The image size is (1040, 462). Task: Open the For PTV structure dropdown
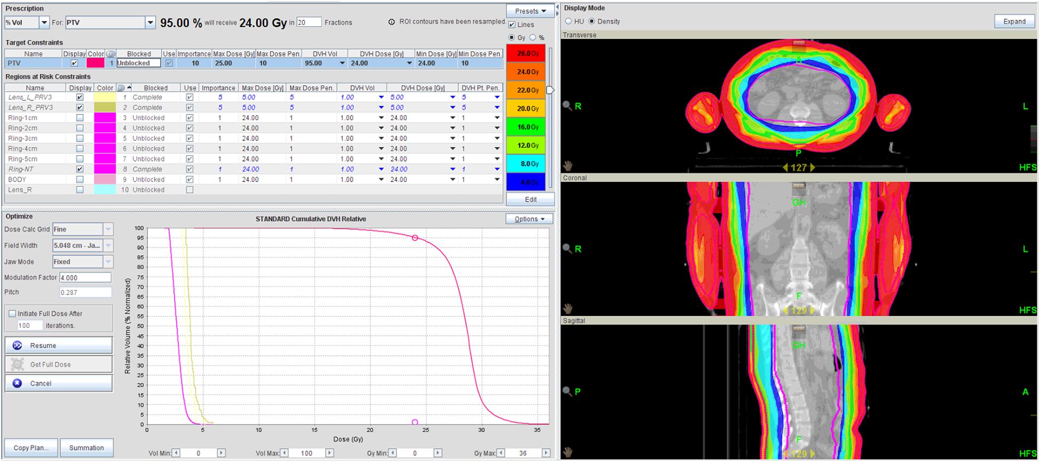(150, 22)
